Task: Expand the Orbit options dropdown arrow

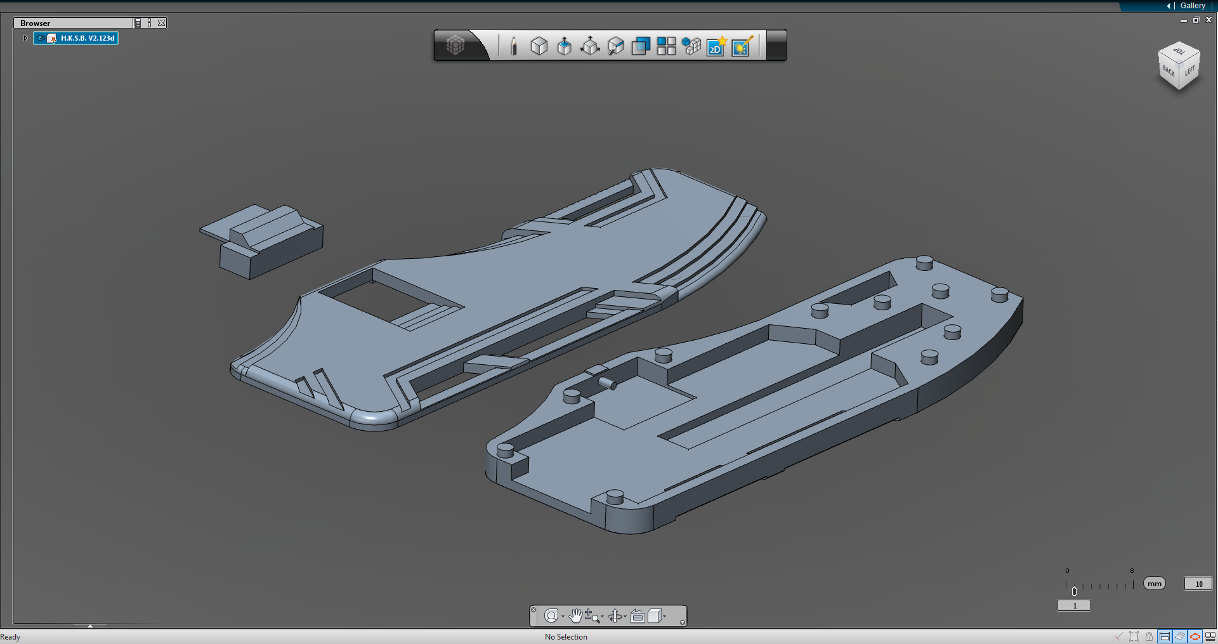Action: (625, 616)
